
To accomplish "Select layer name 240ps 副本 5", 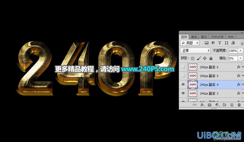I will tap(209, 76).
